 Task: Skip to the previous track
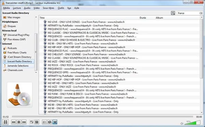coord(14,122)
